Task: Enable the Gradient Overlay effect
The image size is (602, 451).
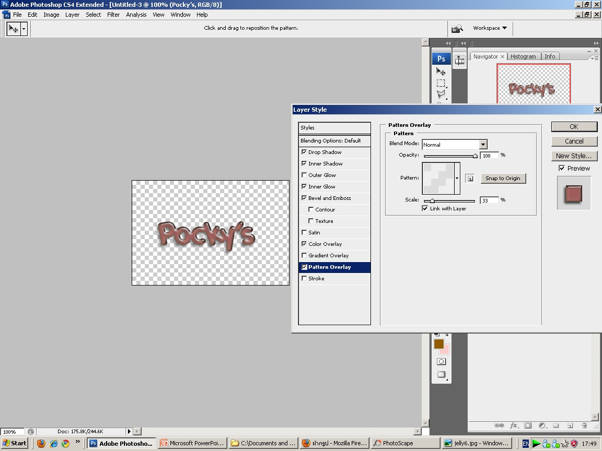Action: 304,255
